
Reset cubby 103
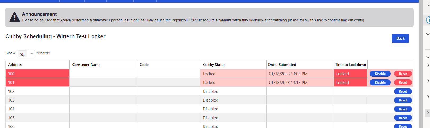[x=403, y=100]
